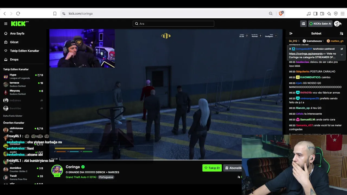Click username Sdquiterio in chat
Image resolution: width=347 pixels, height=195 pixels.
(x=303, y=71)
